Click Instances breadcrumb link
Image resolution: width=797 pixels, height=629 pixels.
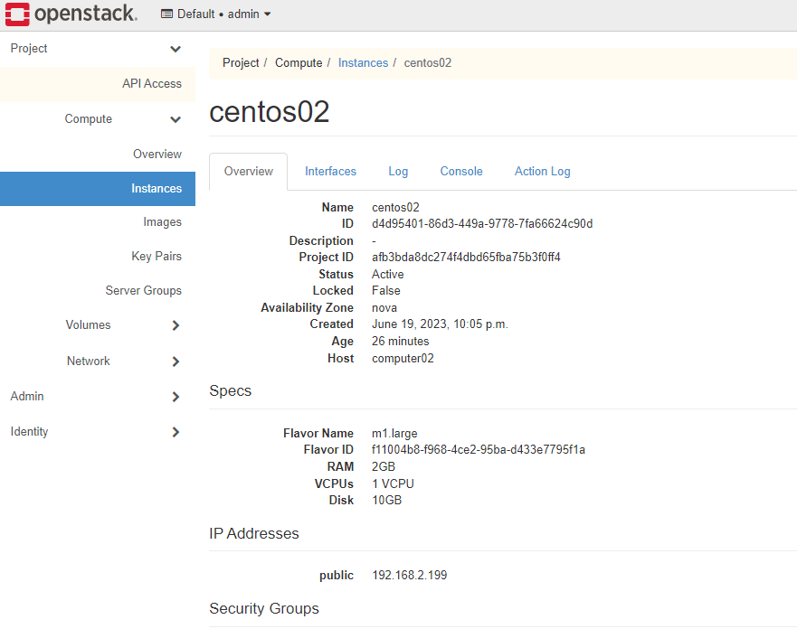coord(363,63)
